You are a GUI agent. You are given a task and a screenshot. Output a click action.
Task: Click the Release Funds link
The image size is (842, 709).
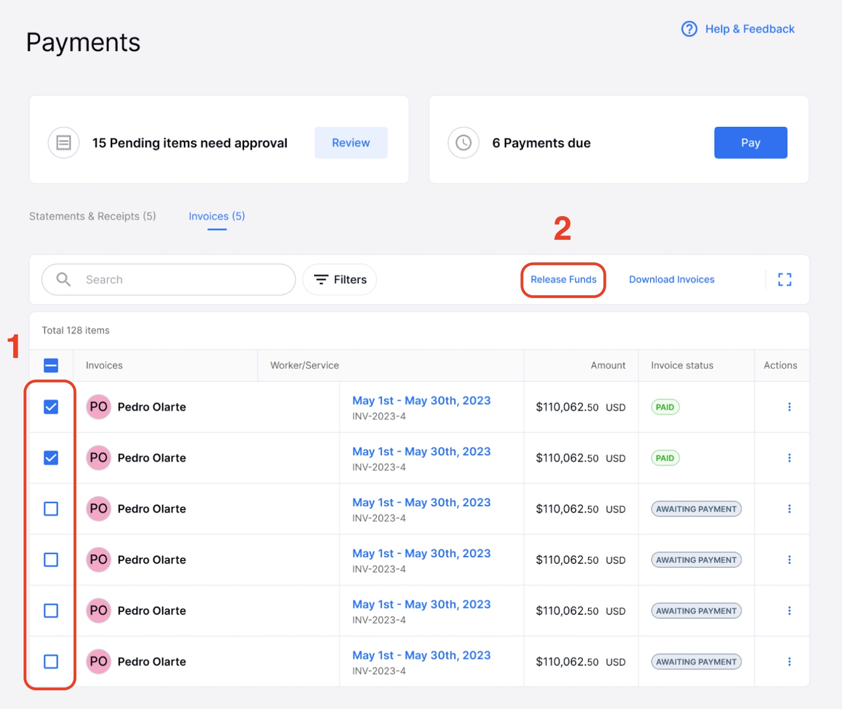[563, 279]
